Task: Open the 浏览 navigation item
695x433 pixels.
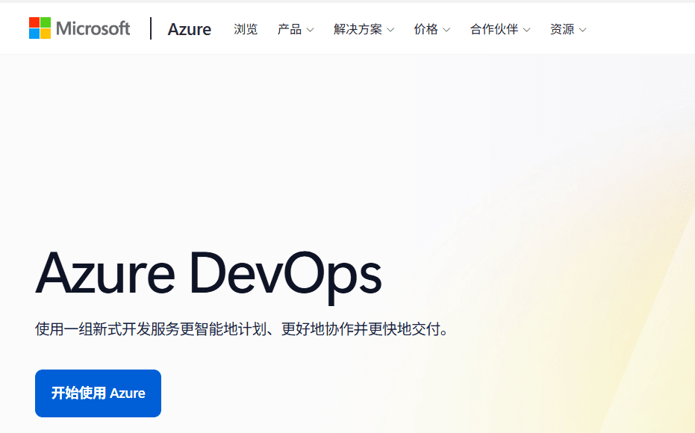Action: (x=246, y=29)
